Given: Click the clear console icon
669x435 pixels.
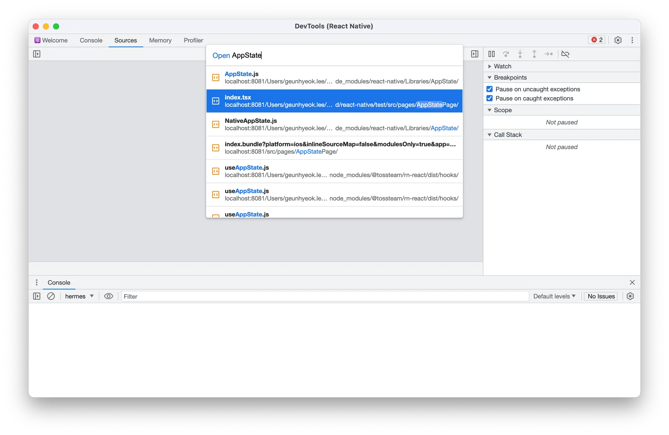Looking at the screenshot, I should pyautogui.click(x=51, y=296).
